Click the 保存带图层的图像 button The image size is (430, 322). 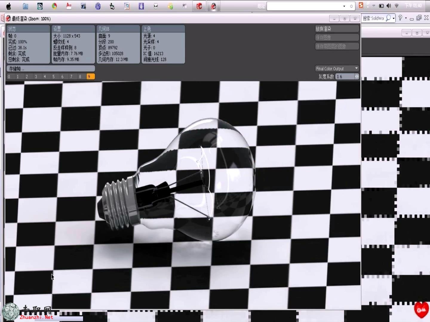tap(337, 46)
